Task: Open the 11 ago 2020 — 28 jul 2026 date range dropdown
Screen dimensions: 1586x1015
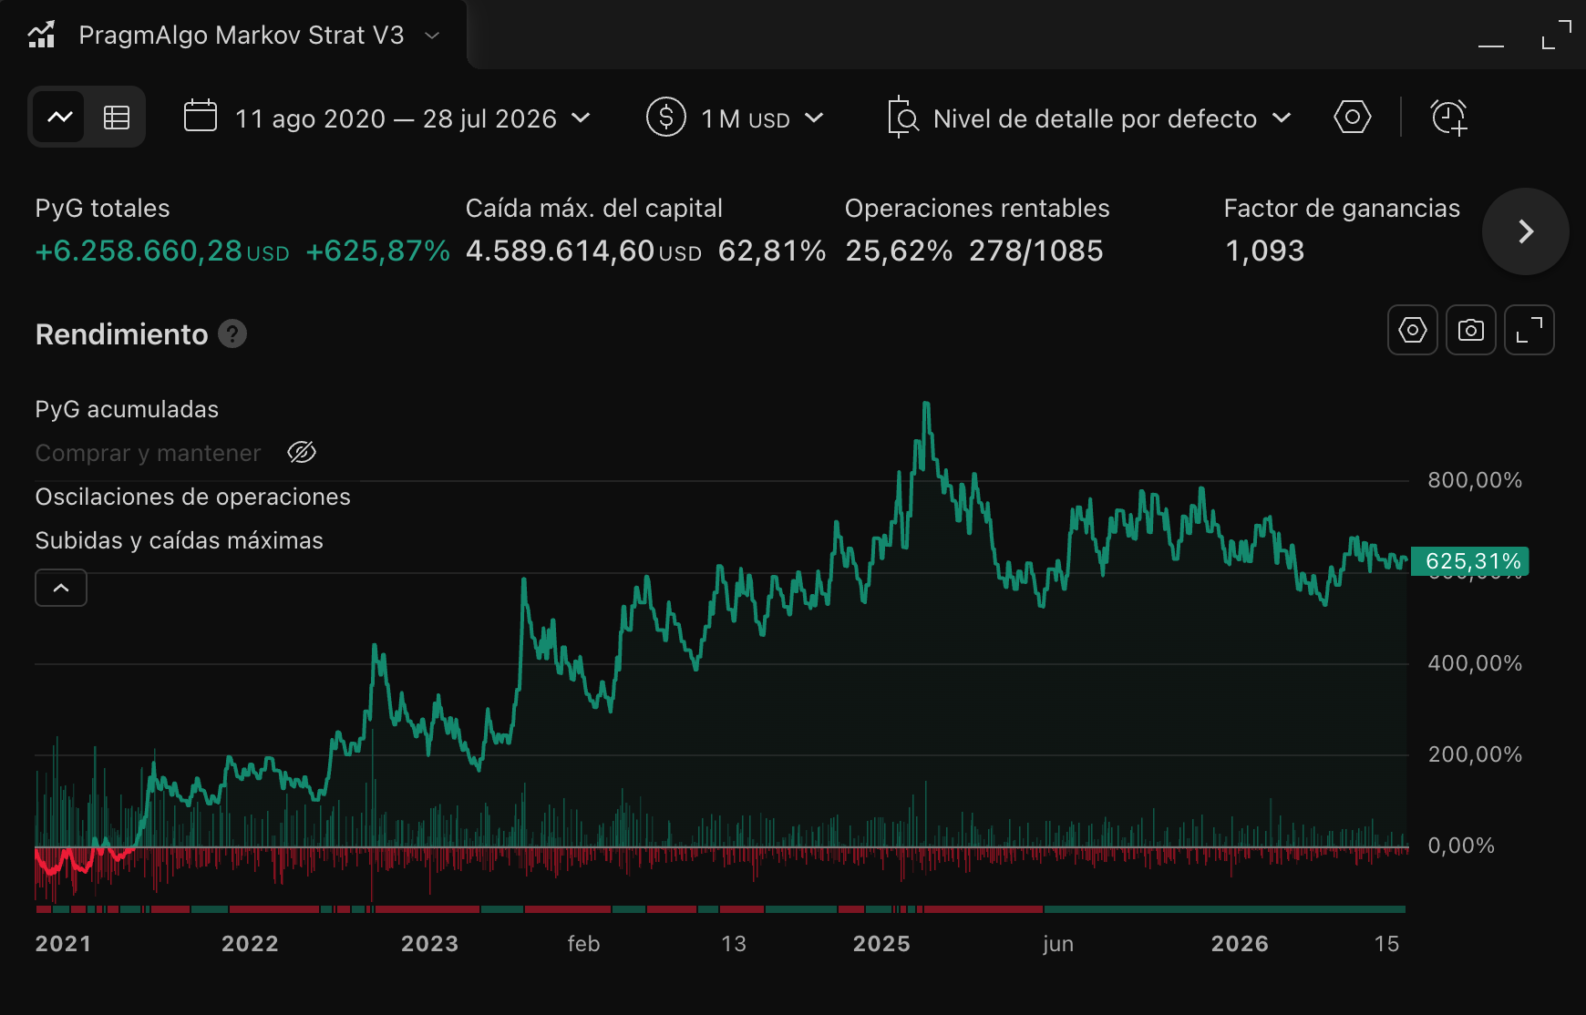Action: (x=413, y=118)
